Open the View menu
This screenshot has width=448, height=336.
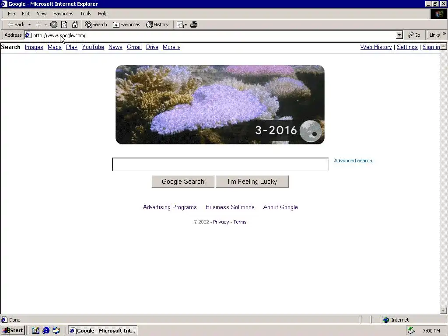click(x=42, y=14)
